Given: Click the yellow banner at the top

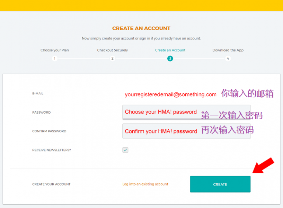Looking at the screenshot, I should (141, 5).
